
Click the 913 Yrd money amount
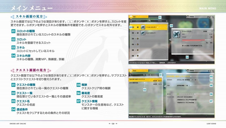tap(211, 71)
